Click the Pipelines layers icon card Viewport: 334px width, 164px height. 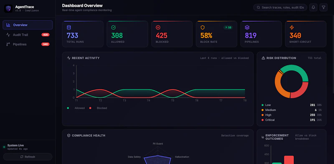point(247,27)
